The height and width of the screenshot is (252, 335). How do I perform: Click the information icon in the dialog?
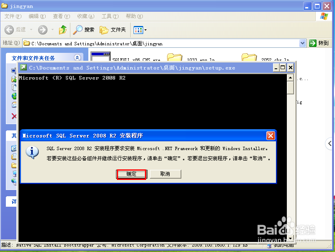point(32,152)
